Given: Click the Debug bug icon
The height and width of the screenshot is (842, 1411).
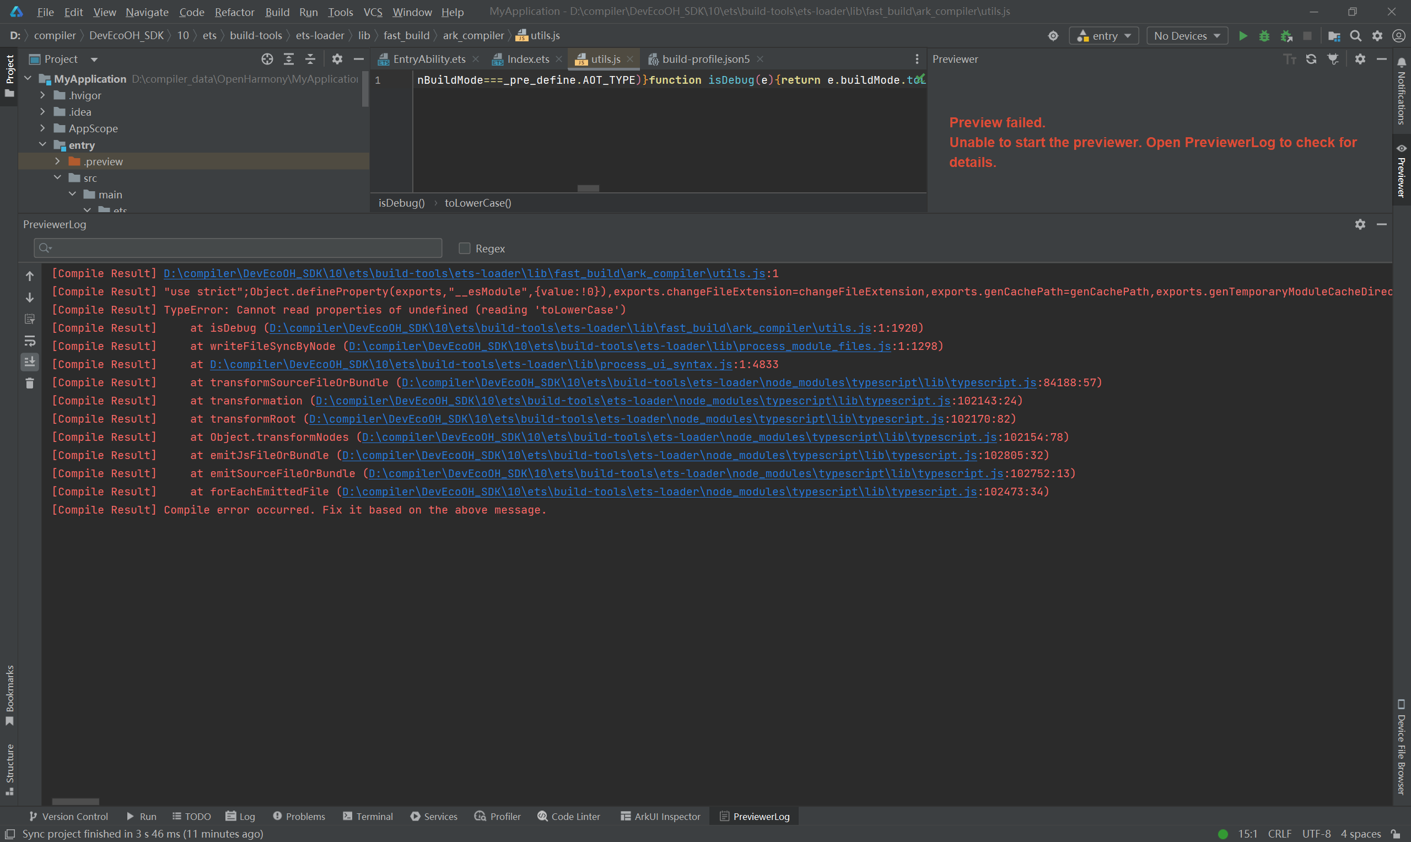Looking at the screenshot, I should pyautogui.click(x=1264, y=36).
